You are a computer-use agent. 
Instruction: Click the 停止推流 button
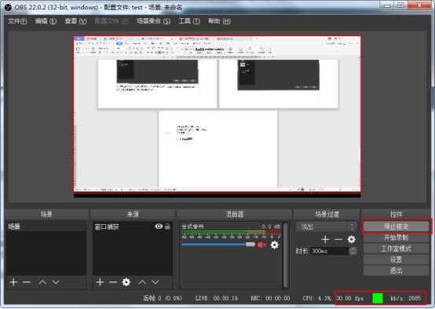[397, 226]
